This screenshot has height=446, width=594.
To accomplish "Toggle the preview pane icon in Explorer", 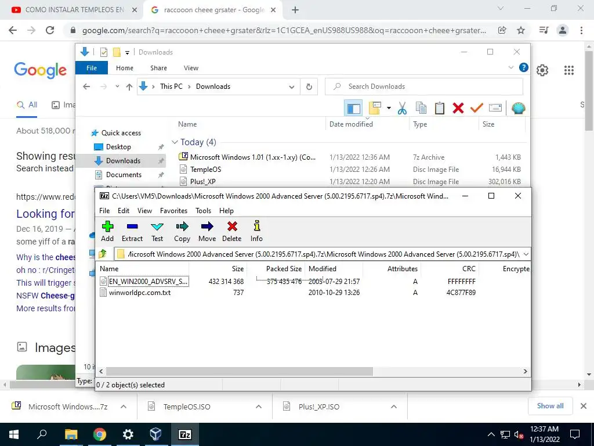I will point(353,109).
